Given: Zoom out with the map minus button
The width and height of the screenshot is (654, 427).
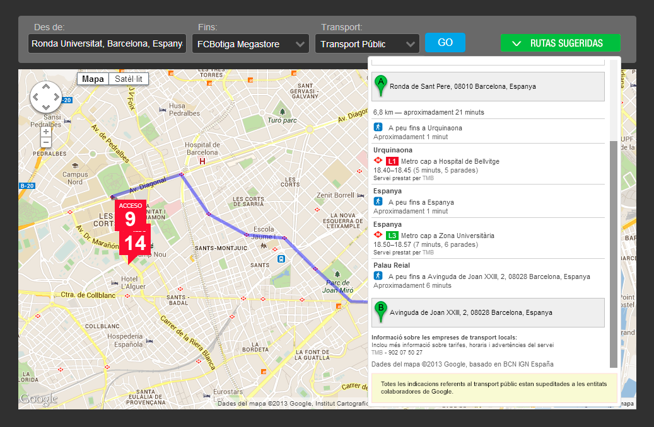Looking at the screenshot, I should (46, 143).
